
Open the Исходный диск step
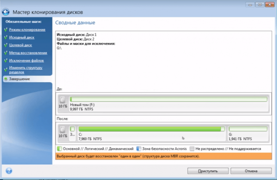click(x=22, y=37)
